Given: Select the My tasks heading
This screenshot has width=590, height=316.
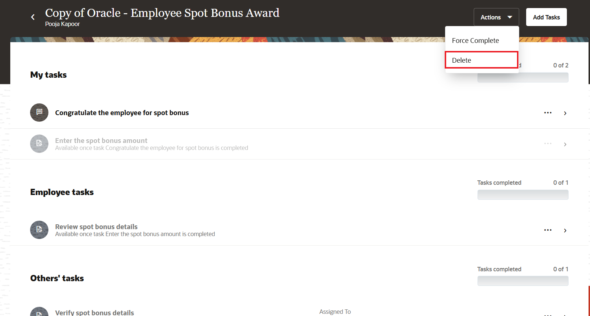Looking at the screenshot, I should pyautogui.click(x=48, y=75).
